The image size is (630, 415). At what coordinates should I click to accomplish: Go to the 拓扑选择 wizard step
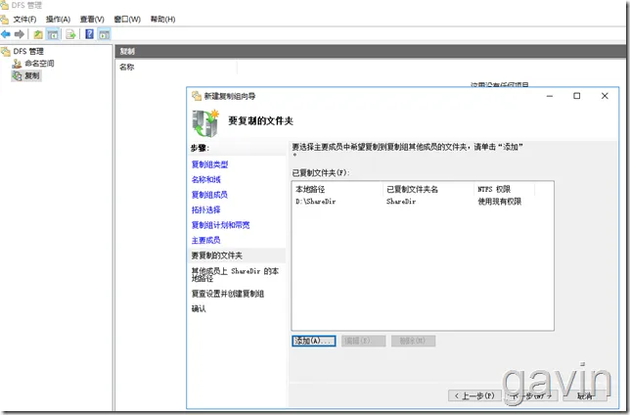tap(206, 209)
